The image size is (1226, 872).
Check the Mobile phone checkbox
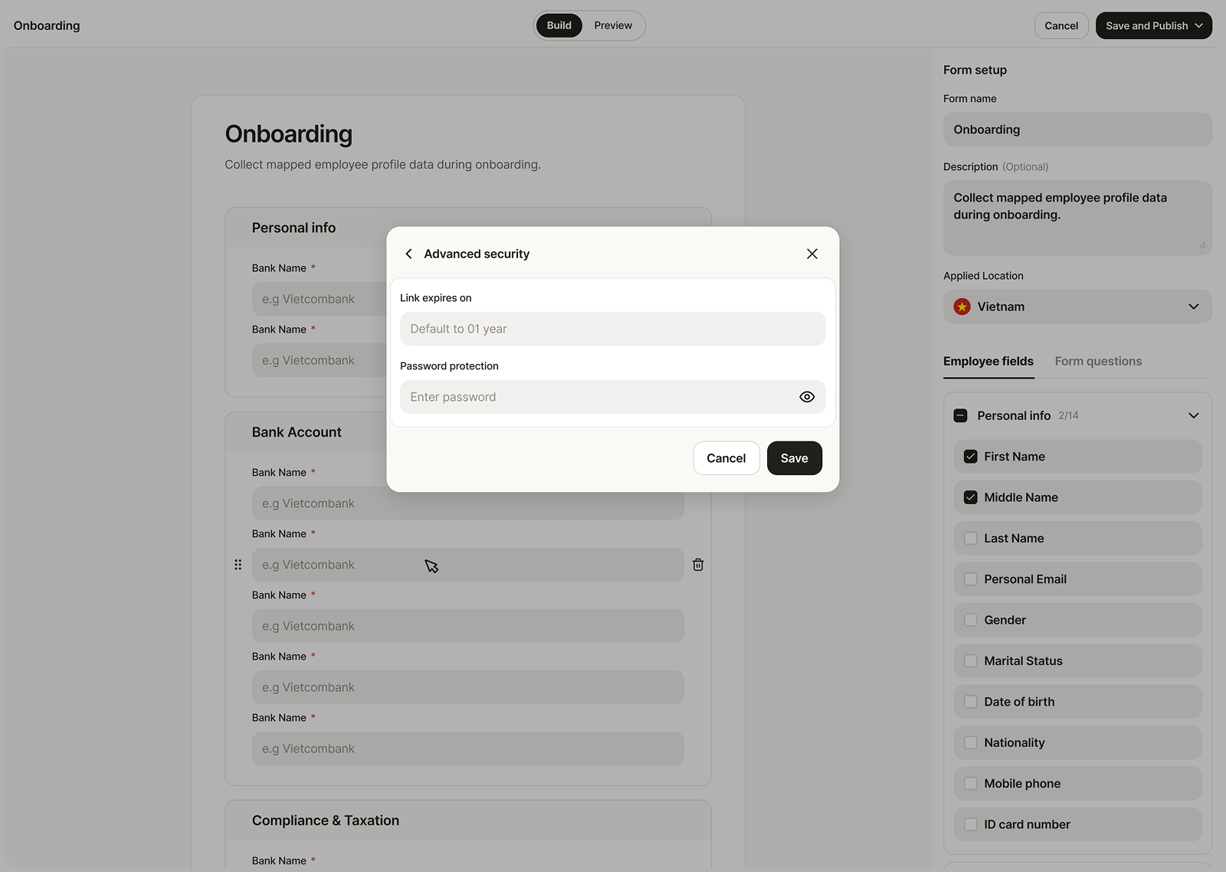pos(970,783)
